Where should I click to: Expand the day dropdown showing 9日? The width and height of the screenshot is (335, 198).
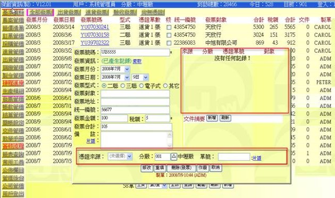click(146, 77)
